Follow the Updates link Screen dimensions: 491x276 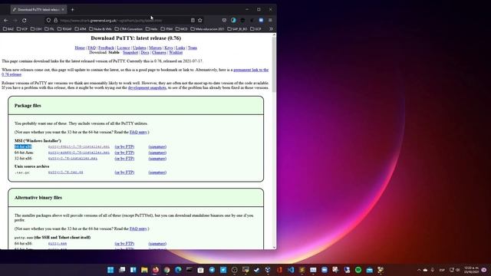[140, 48]
